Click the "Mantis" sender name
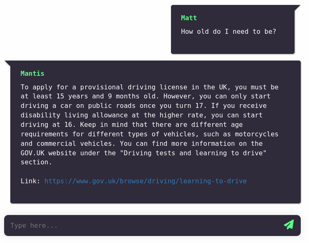This screenshot has height=243, width=309. (x=32, y=74)
